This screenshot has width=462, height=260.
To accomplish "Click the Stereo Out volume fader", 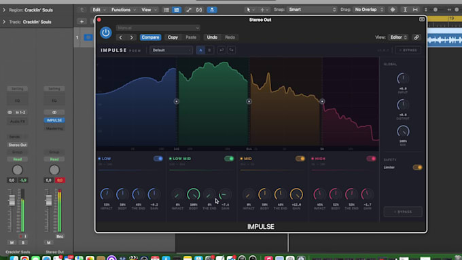I will point(49,200).
